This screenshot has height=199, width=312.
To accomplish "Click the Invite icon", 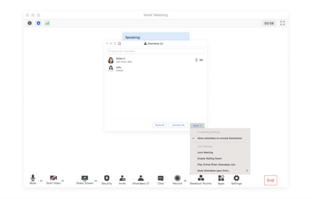I will click(122, 178).
